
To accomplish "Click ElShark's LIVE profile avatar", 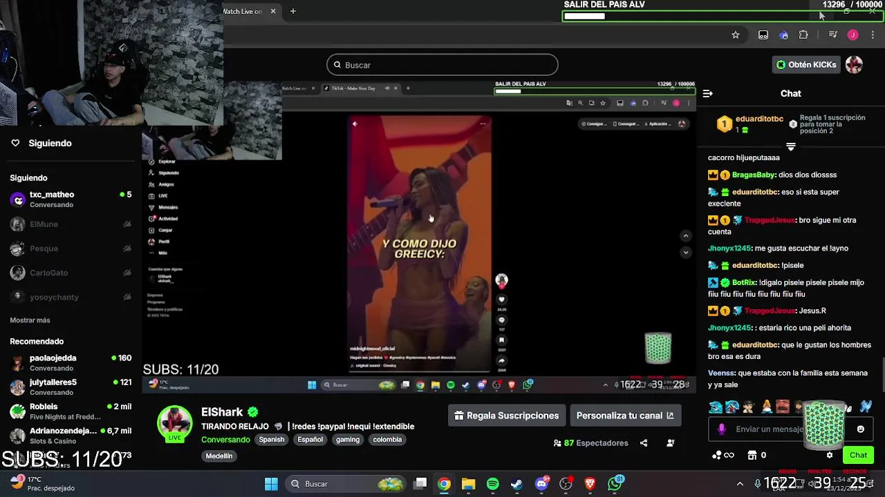I will [174, 423].
